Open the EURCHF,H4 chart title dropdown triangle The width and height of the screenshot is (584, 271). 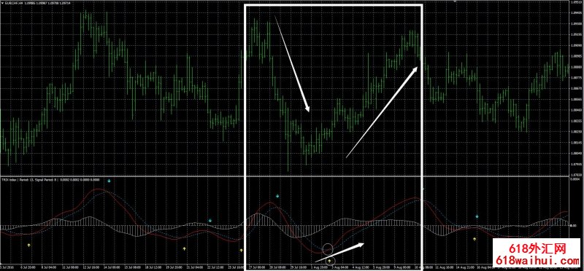click(x=2, y=3)
